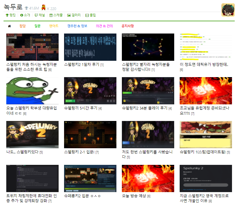Click the 클립 film icon
The image size is (238, 206).
tap(87, 15)
